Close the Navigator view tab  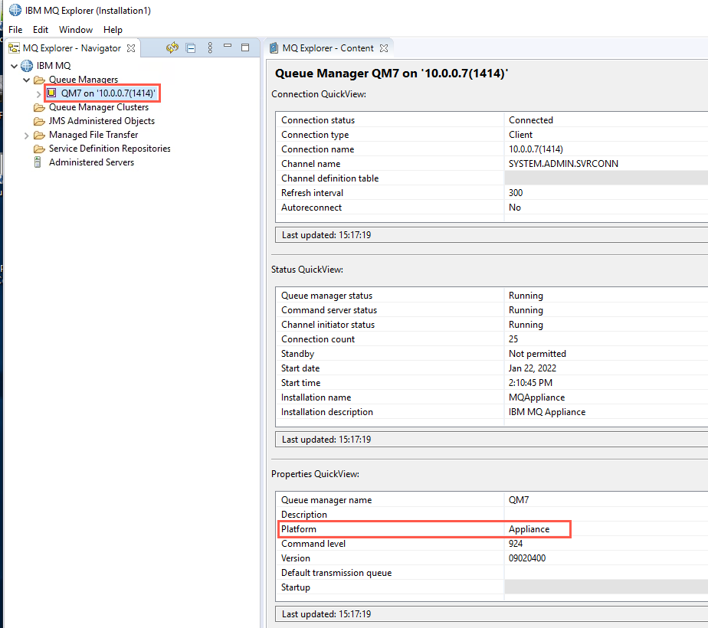tap(131, 48)
